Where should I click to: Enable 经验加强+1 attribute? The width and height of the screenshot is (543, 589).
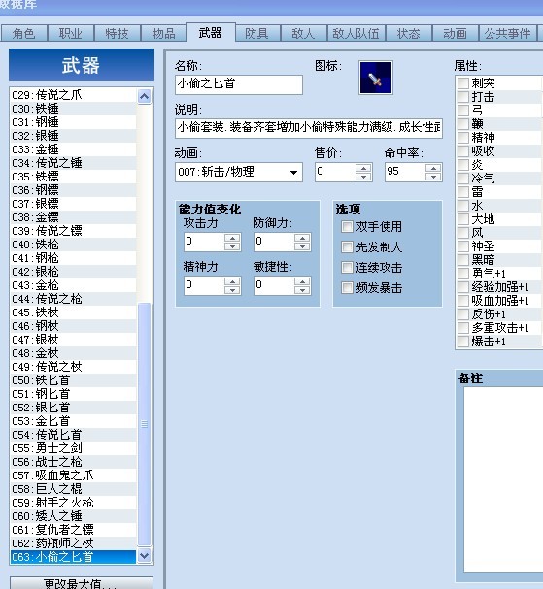pos(463,287)
